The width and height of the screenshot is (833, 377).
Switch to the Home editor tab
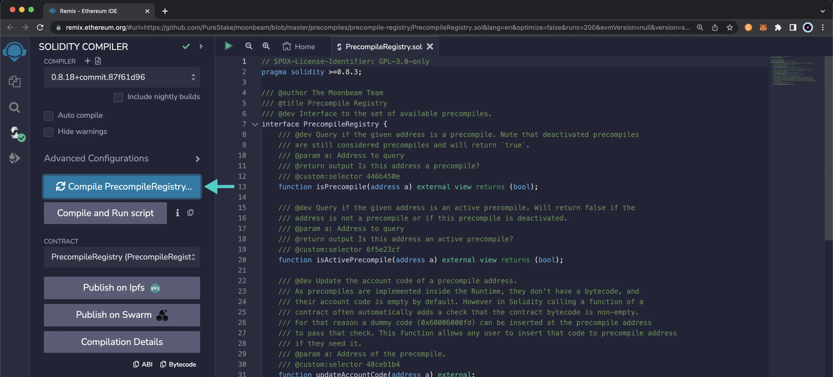pyautogui.click(x=299, y=46)
